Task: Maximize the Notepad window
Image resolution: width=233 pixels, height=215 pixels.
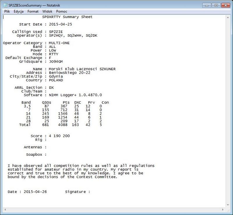Action: point(215,5)
